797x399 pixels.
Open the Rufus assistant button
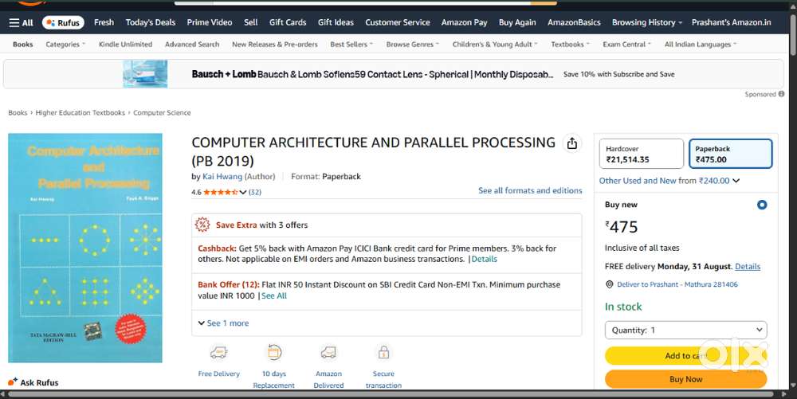click(x=63, y=23)
